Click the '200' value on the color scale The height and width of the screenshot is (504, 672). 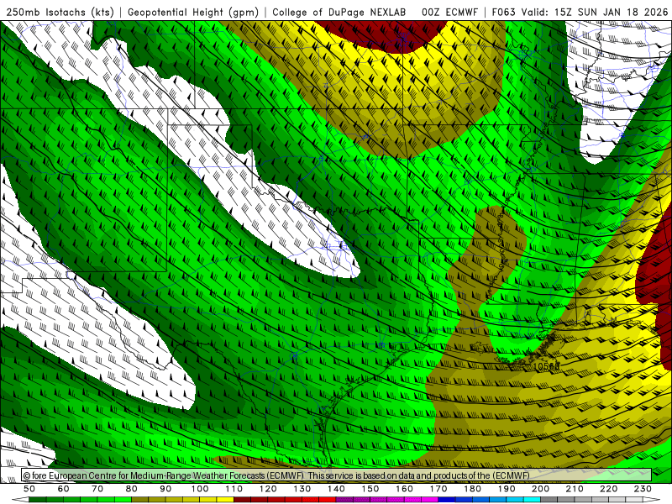coord(541,489)
